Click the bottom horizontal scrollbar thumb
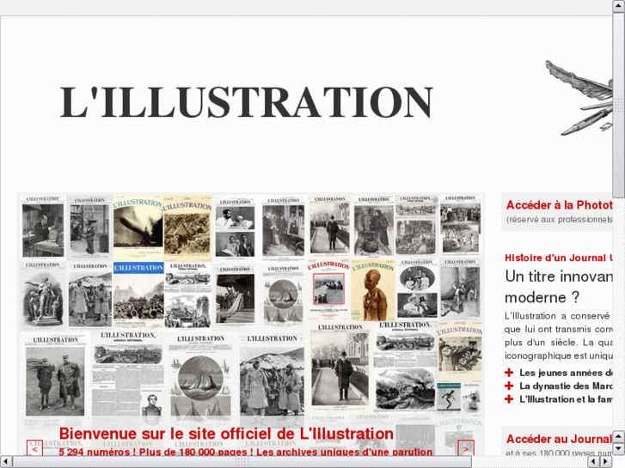The height and width of the screenshot is (468, 625). click(x=242, y=462)
